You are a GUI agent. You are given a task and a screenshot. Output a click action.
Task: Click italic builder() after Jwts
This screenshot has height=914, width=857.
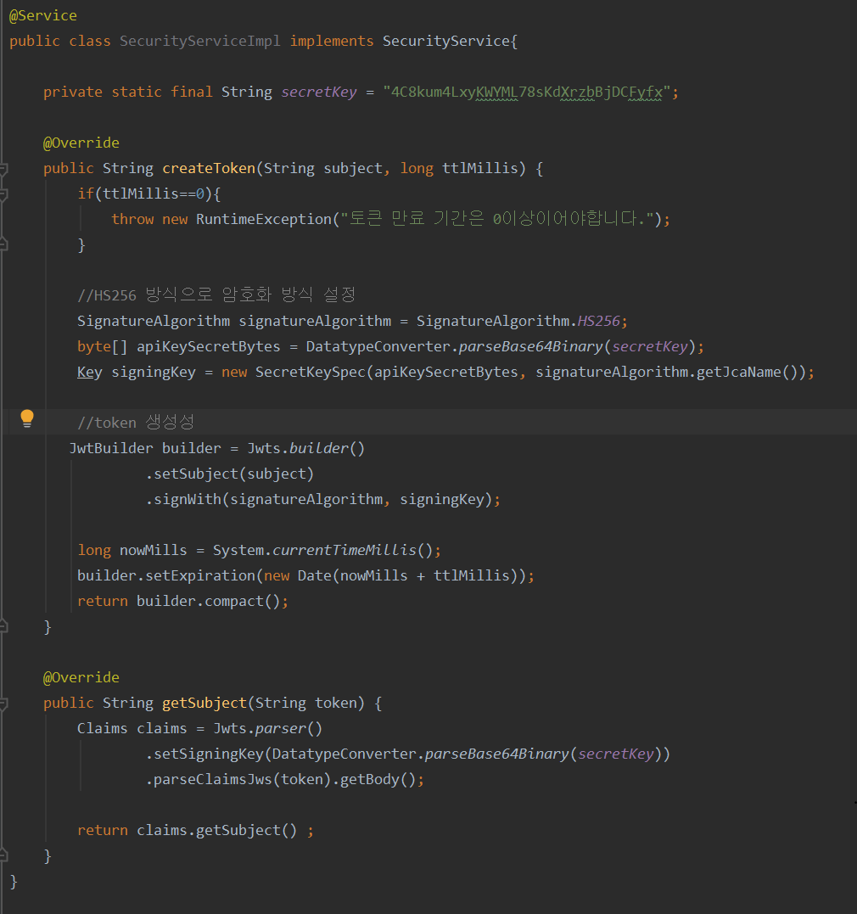pyautogui.click(x=327, y=448)
